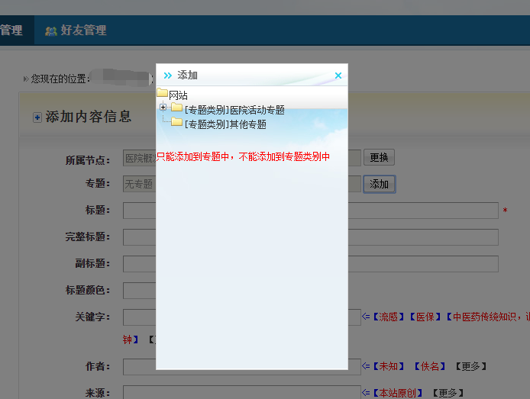This screenshot has height=399, width=530.
Task: Choose [专题类别]医院活动专题 in the tree
Action: [234, 110]
